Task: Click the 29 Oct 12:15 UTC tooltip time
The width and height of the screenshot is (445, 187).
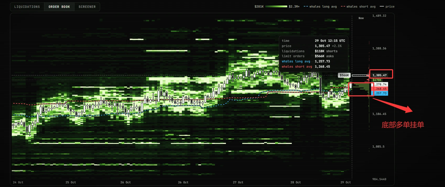Action: (330, 41)
